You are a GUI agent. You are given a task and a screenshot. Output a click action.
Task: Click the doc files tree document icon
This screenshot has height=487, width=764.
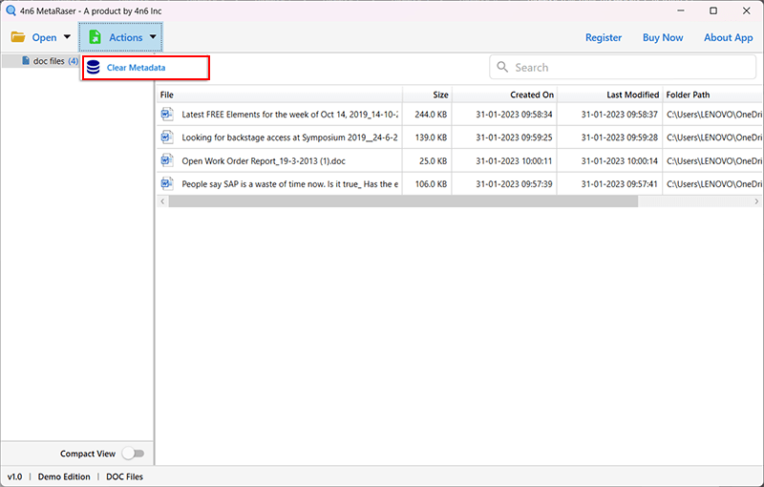coord(26,61)
